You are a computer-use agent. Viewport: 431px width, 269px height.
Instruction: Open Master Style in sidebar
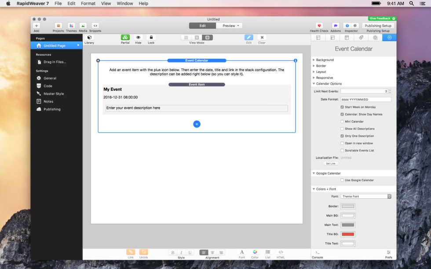(54, 94)
